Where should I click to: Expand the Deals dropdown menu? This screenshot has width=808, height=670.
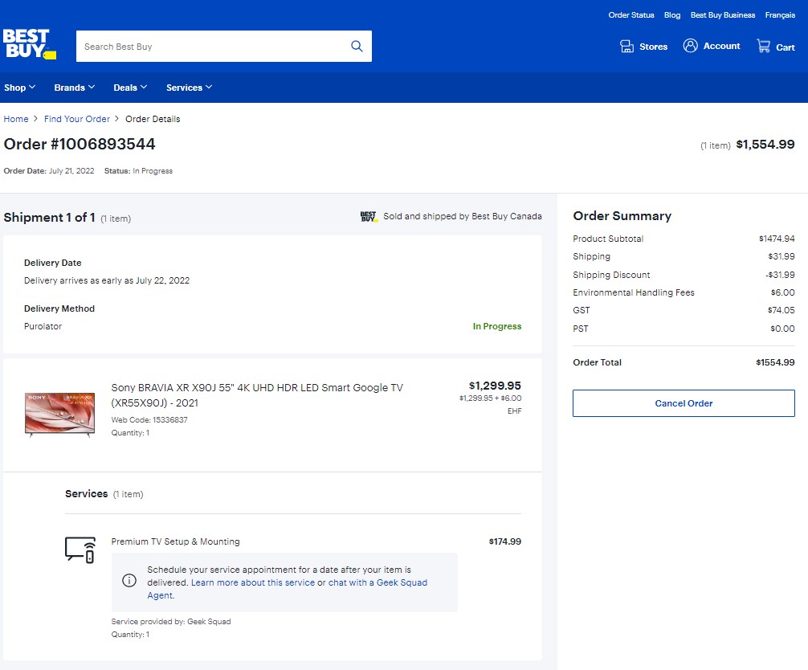coord(130,88)
